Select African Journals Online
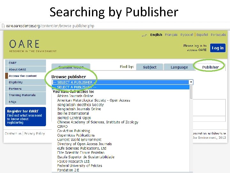230x173 pixels. [75, 96]
